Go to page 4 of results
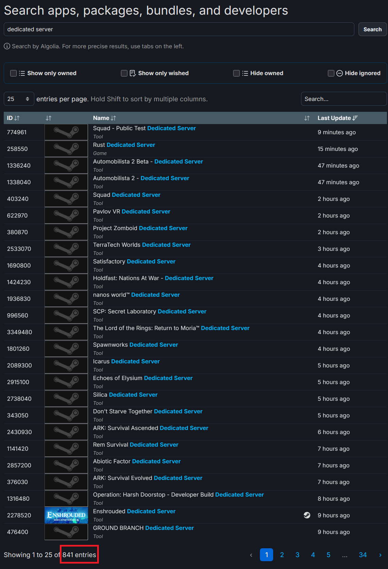Viewport: 388px width, 569px height. 313,555
